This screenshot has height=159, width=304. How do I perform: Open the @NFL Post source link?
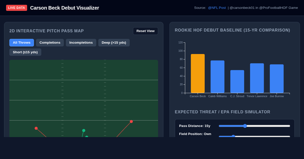(x=217, y=8)
